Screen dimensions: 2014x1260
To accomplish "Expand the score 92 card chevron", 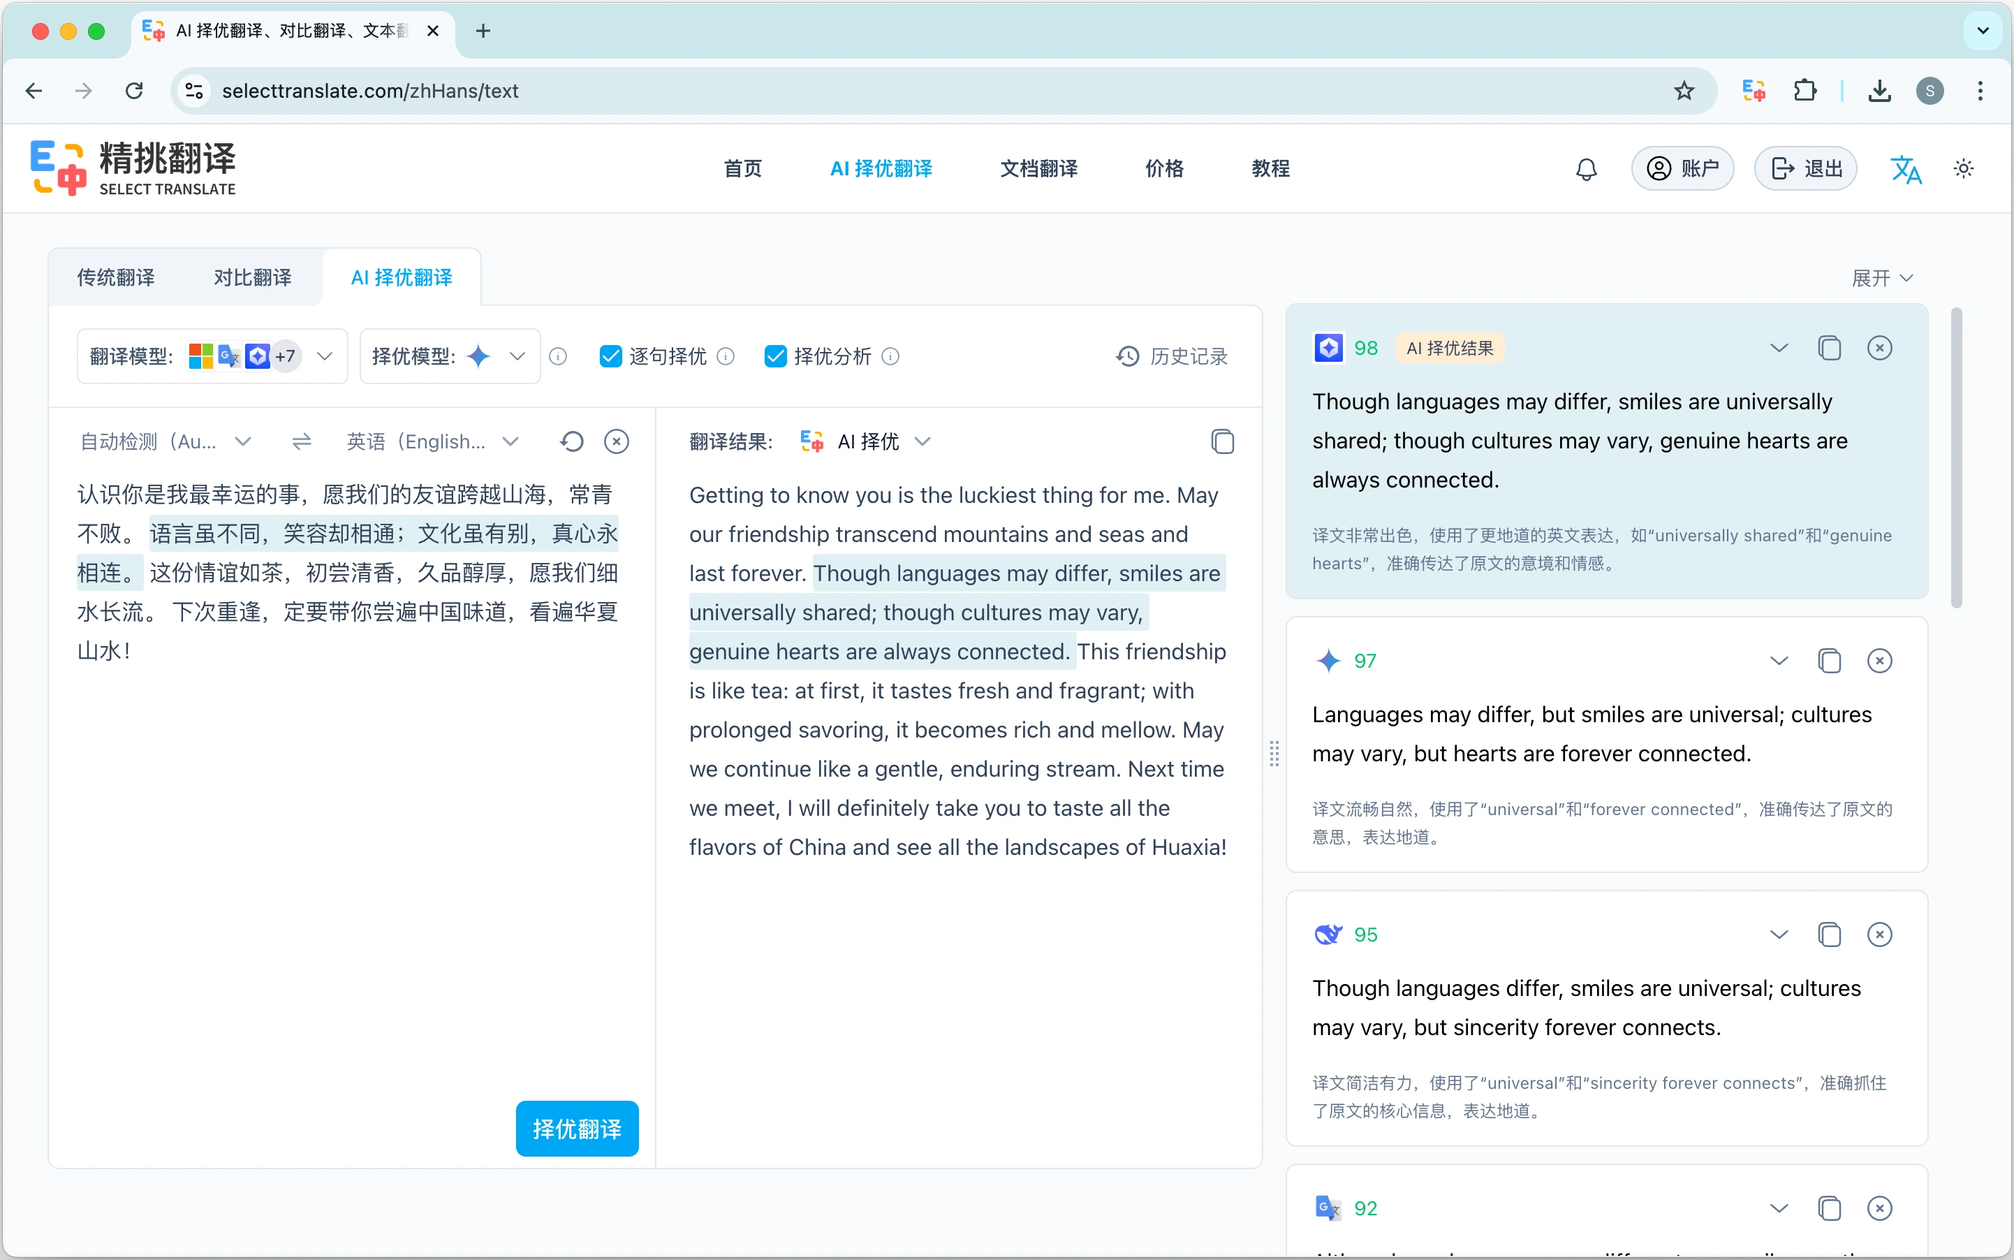I will click(1779, 1208).
